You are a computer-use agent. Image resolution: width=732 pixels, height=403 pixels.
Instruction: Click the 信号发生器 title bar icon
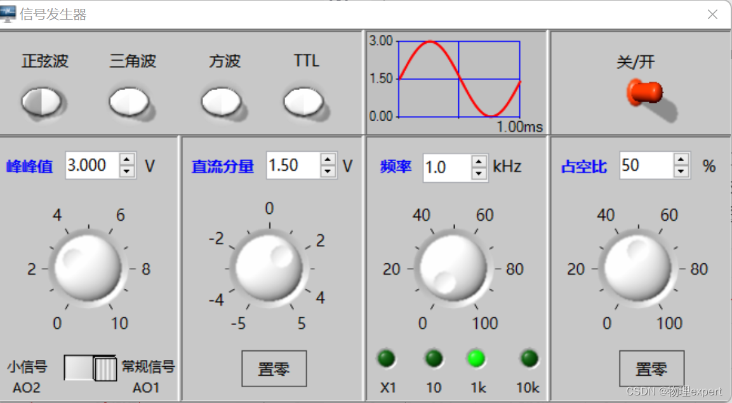tap(8, 14)
